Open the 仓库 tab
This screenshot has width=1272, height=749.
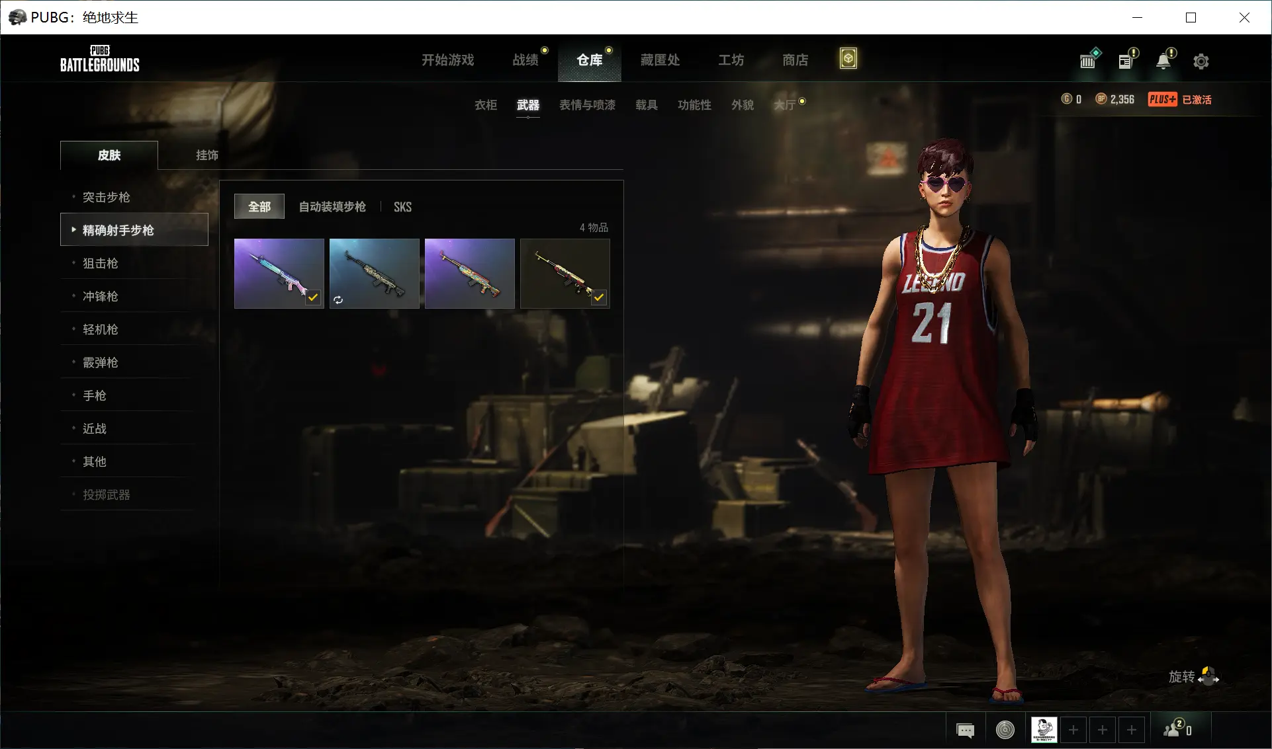point(589,60)
